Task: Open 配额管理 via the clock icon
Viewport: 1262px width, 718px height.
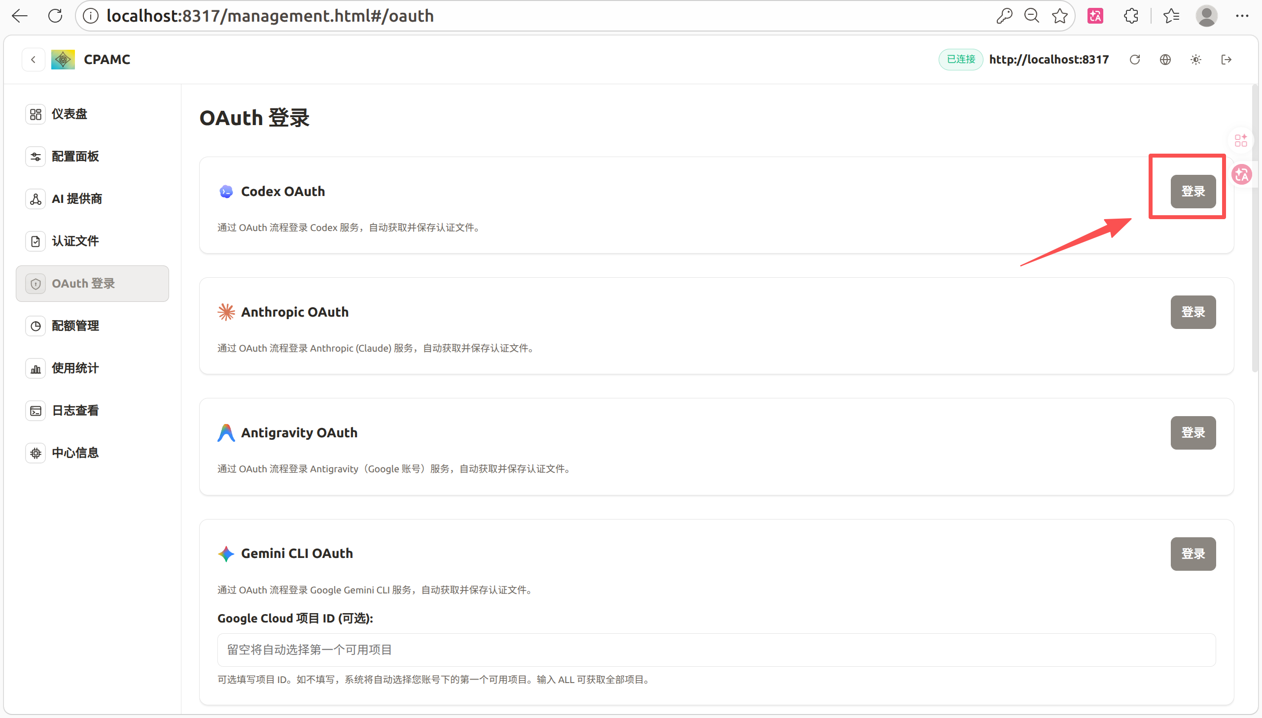Action: pyautogui.click(x=35, y=326)
